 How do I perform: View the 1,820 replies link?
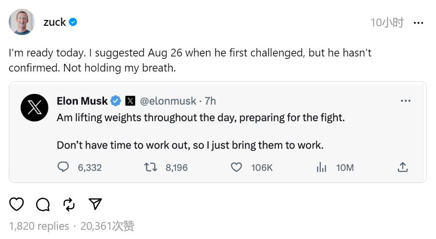coord(39,226)
